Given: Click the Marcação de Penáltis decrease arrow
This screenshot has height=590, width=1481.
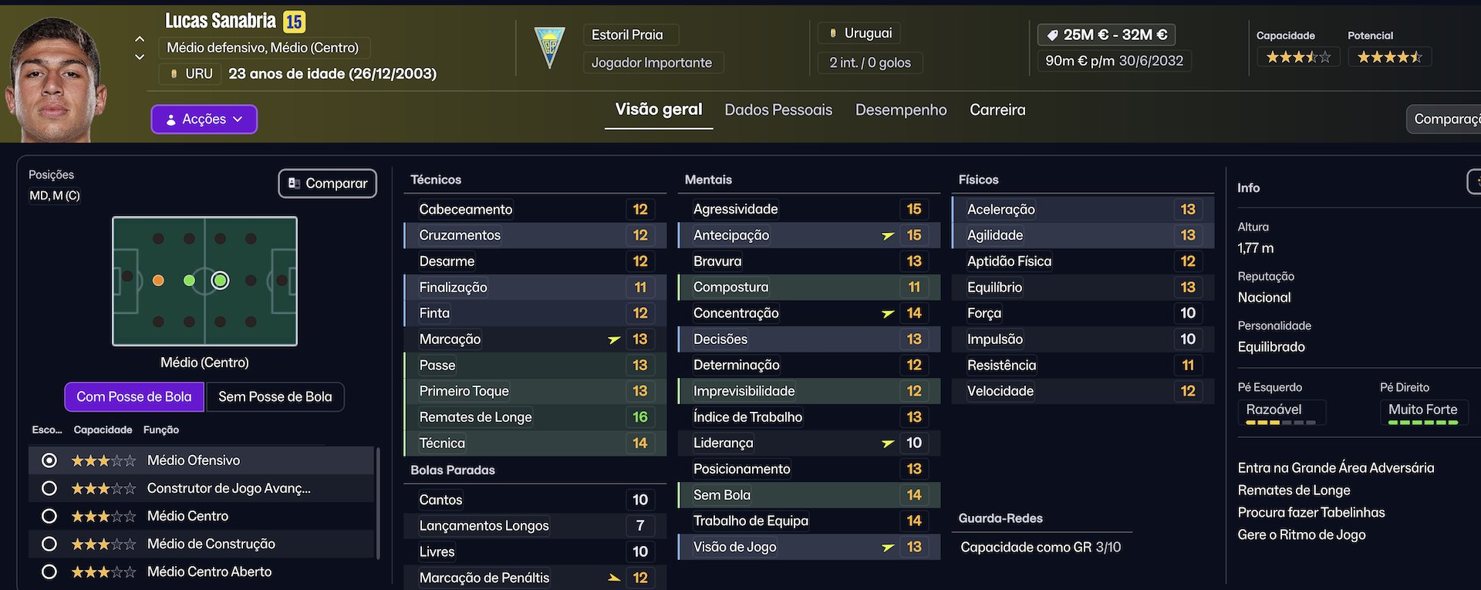Looking at the screenshot, I should tap(614, 578).
